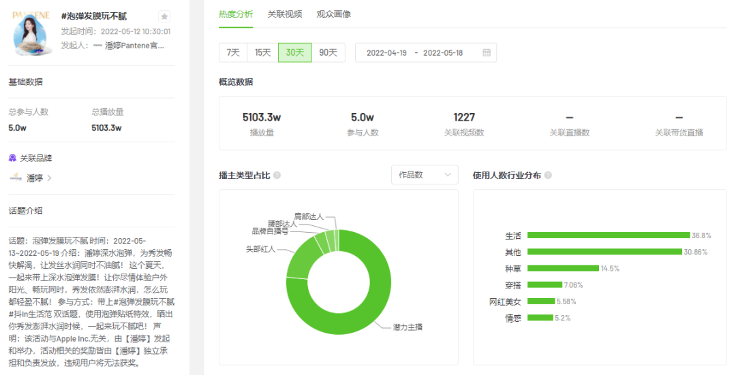This screenshot has width=736, height=375.
Task: Click the 关联直播数 label
Action: pyautogui.click(x=569, y=133)
